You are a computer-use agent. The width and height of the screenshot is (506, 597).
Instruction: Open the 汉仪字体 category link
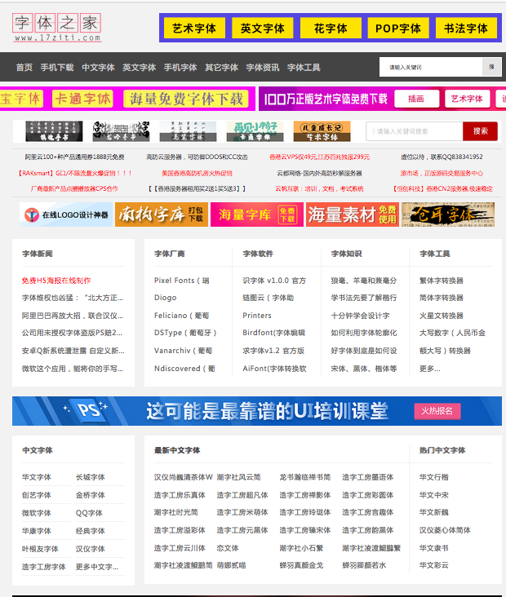[91, 549]
